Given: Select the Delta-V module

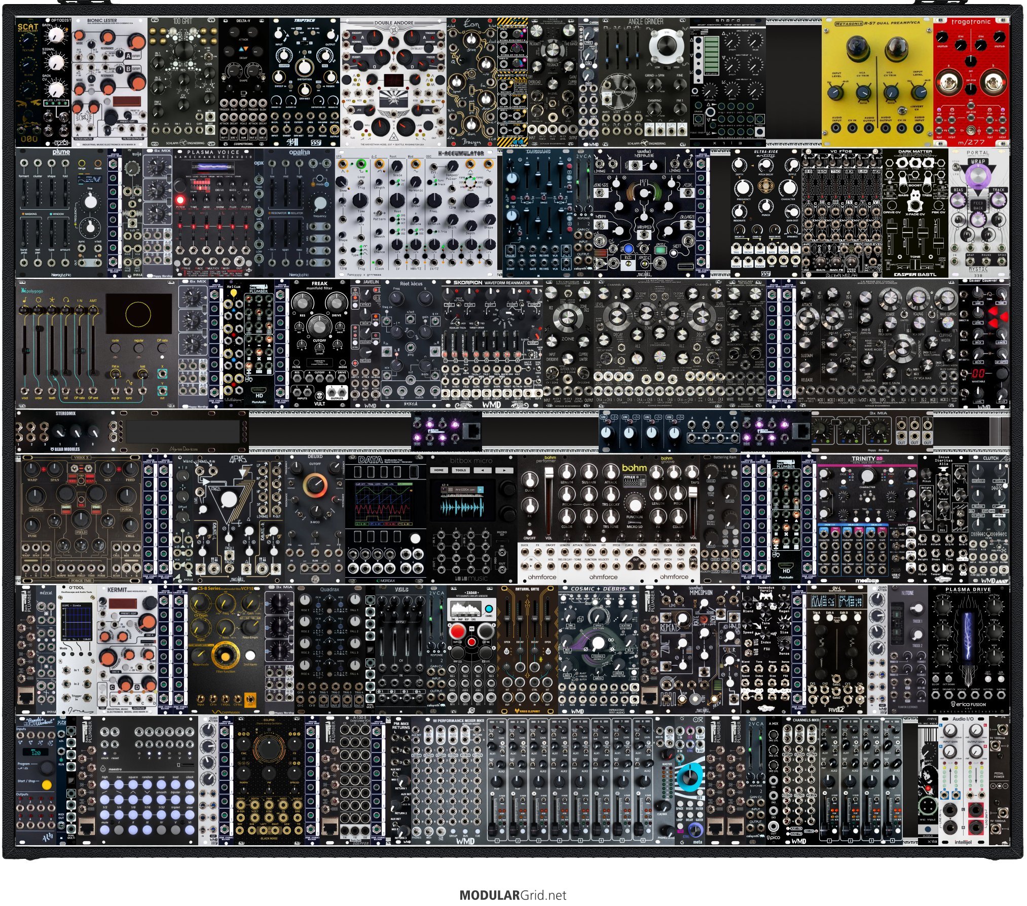Looking at the screenshot, I should (244, 83).
